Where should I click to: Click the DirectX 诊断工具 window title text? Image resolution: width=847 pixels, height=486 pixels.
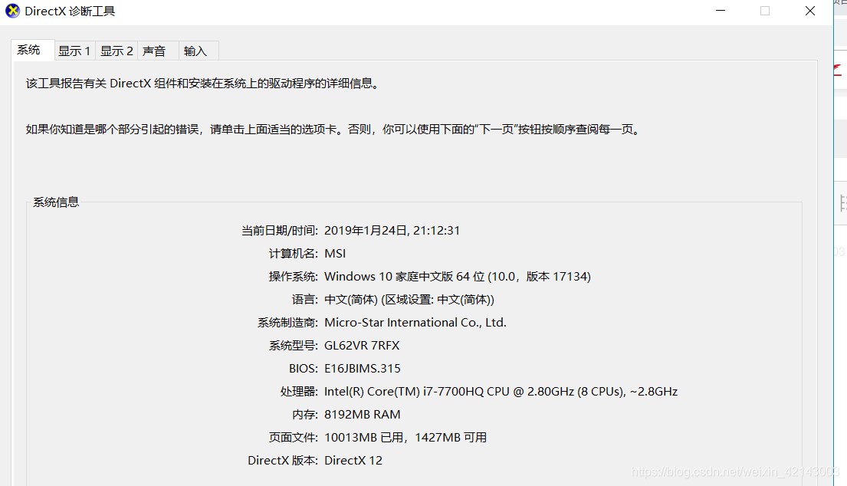click(70, 11)
